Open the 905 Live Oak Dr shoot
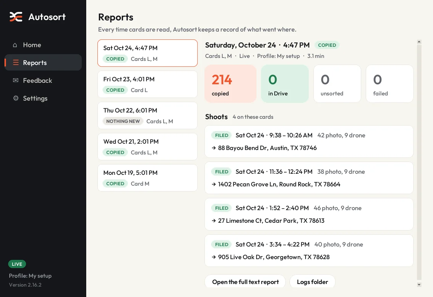This screenshot has height=297, width=433. tap(309, 251)
